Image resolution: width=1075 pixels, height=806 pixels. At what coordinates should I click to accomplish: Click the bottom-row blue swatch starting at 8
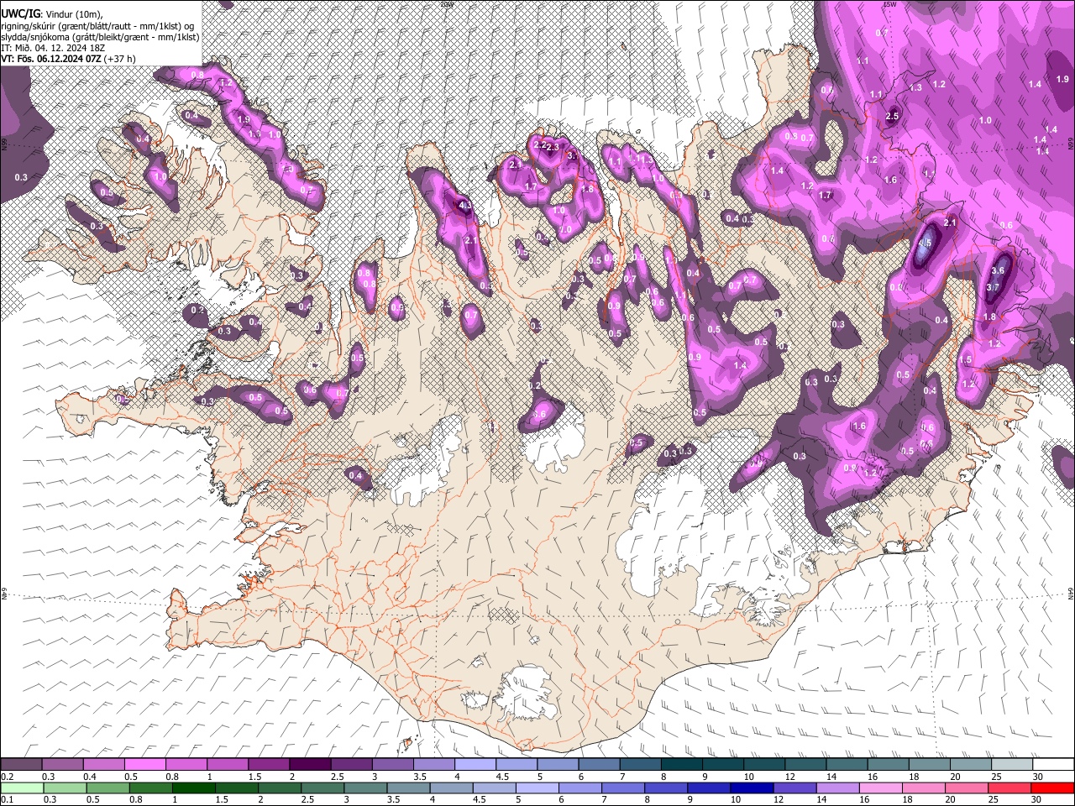(666, 788)
